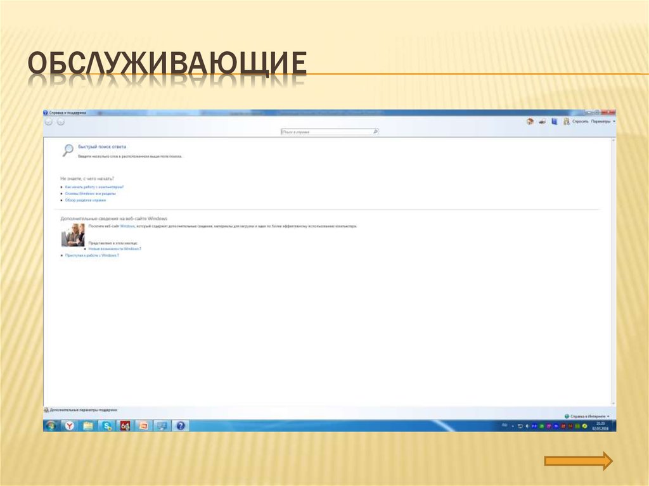Viewport: 649px width, 486px height.
Task: Click Дополнительные параметры поддержки link
Action: [x=83, y=410]
